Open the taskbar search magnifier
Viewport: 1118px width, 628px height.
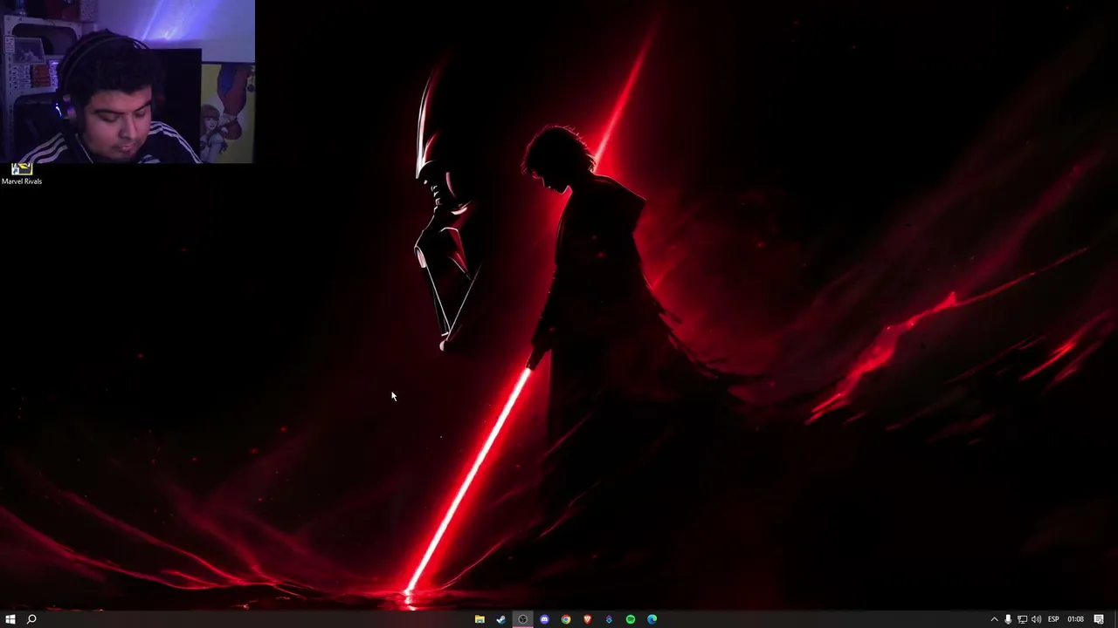pos(31,619)
